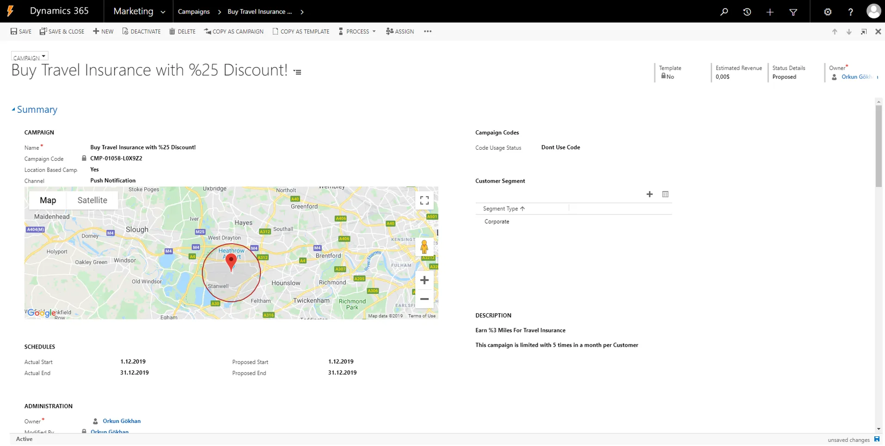Zoom in on the map

[x=424, y=280]
